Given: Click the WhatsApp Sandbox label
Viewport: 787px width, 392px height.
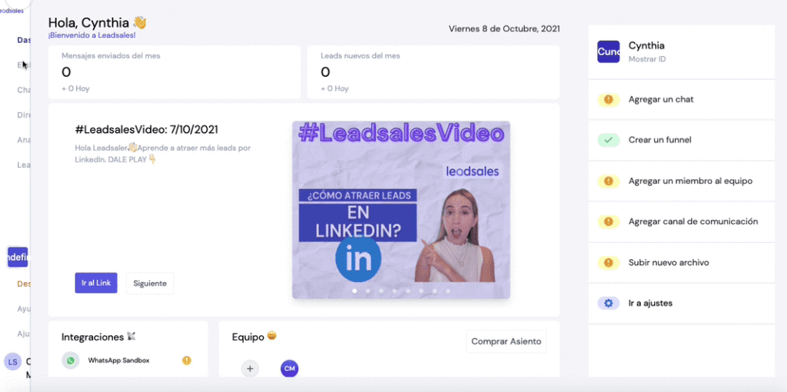Looking at the screenshot, I should (x=118, y=360).
